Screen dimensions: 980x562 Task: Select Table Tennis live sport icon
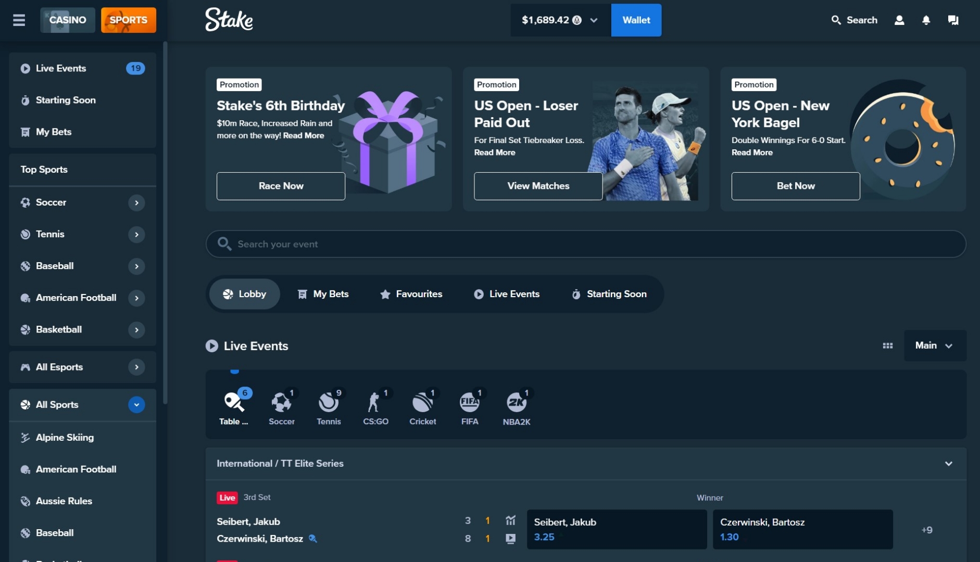coord(234,407)
